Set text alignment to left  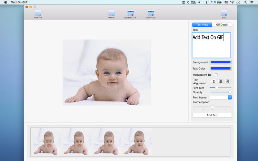(214, 81)
